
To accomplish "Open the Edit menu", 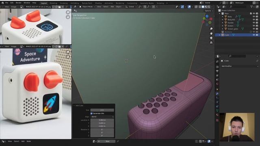I will point(12,3).
